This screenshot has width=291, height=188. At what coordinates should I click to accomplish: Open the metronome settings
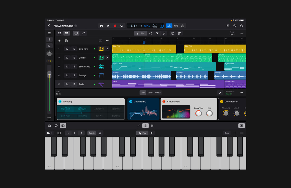pos(183,26)
